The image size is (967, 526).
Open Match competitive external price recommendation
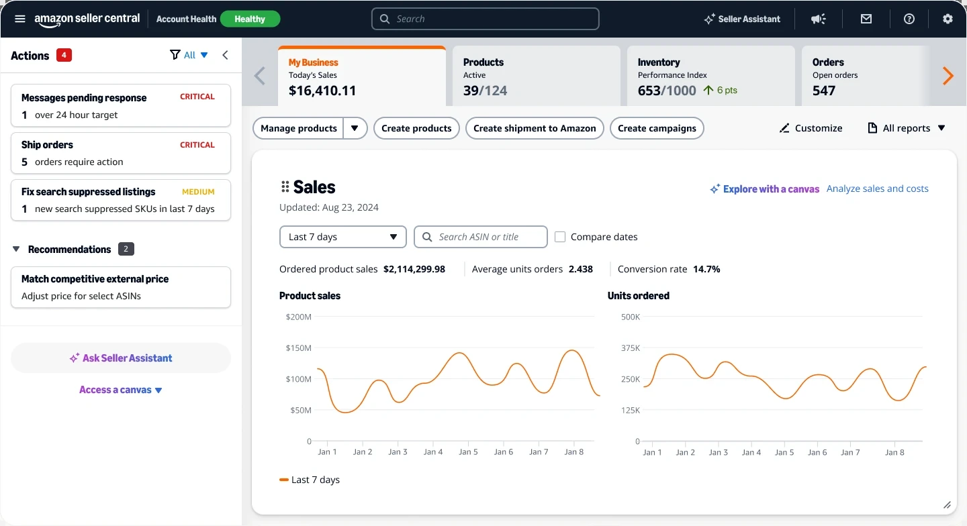[121, 287]
